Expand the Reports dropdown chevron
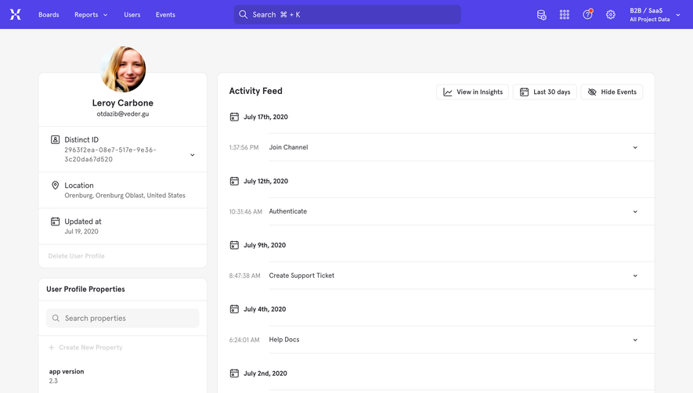This screenshot has width=693, height=393. (x=105, y=15)
